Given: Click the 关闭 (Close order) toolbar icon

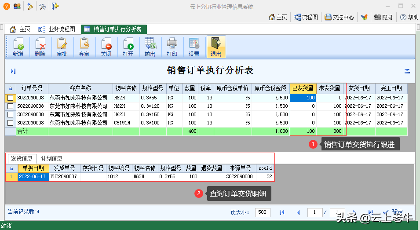Looking at the screenshot, I should [106, 47].
